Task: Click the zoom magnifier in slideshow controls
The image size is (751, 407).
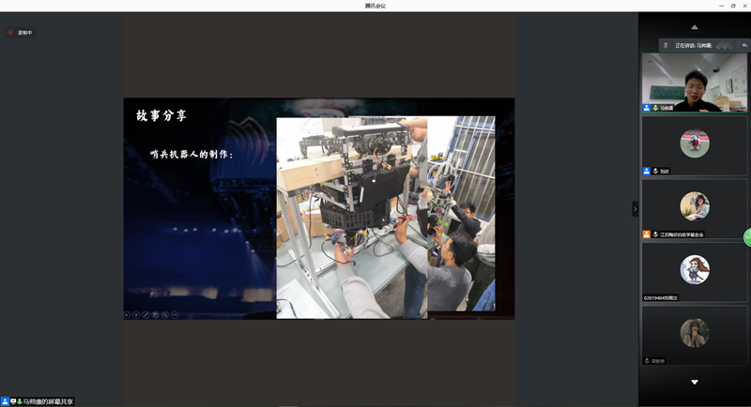Action: [165, 314]
